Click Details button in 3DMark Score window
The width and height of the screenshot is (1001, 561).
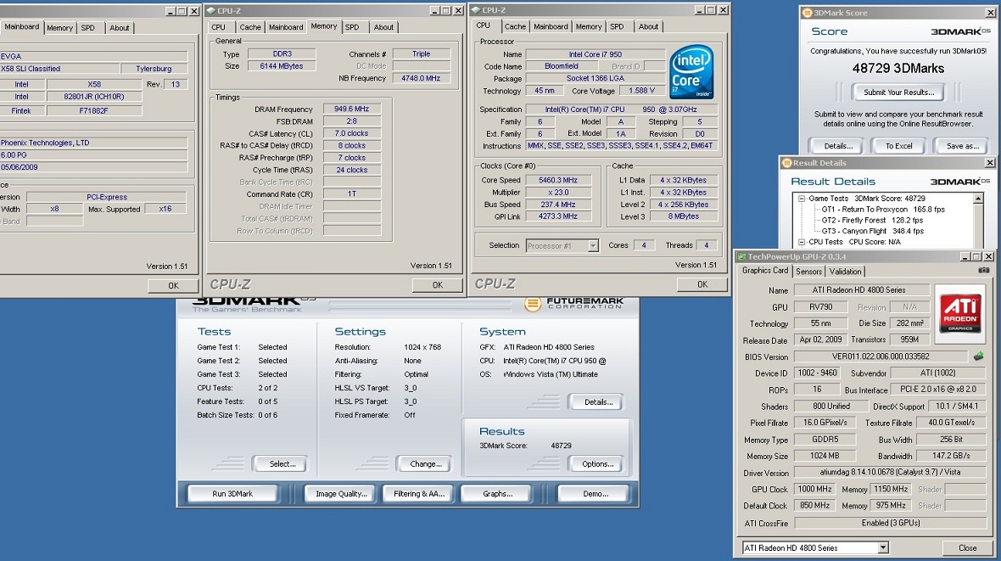(x=837, y=146)
